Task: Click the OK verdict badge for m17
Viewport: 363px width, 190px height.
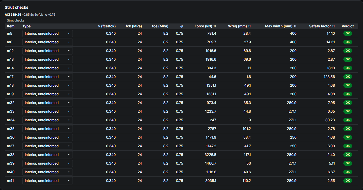Action: (x=348, y=77)
